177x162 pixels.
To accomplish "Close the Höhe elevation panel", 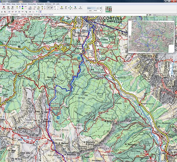I will pos(100,8).
